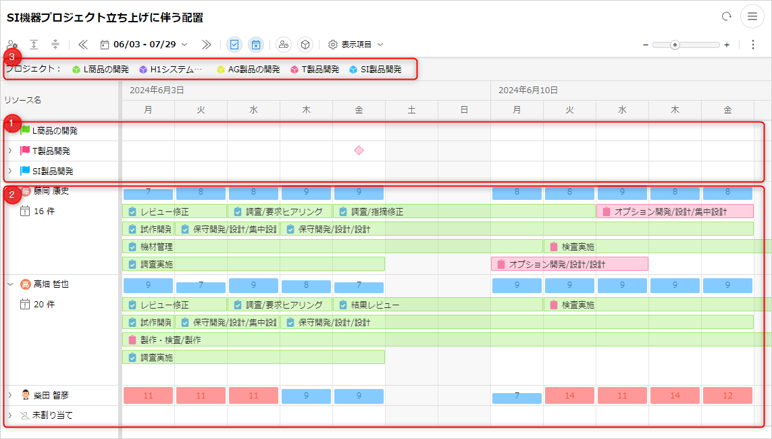
Task: Open the 表示項目 dropdown
Action: (356, 45)
